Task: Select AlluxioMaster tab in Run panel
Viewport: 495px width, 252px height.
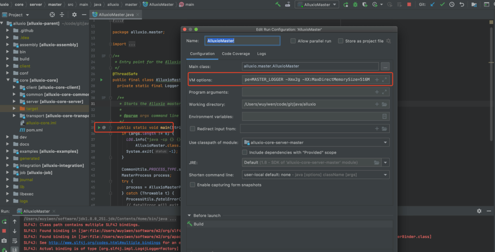Action: pos(36,211)
